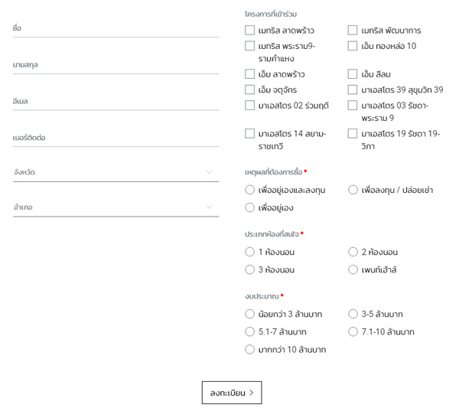459x414 pixels.
Task: Select เพื่อลงทุน / ปล่อยเช่า radio button
Action: pyautogui.click(x=353, y=190)
